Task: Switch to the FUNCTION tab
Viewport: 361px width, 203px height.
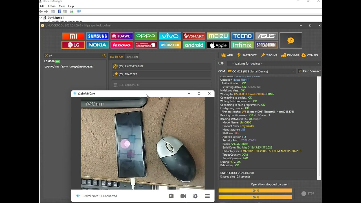Action: [x=132, y=57]
